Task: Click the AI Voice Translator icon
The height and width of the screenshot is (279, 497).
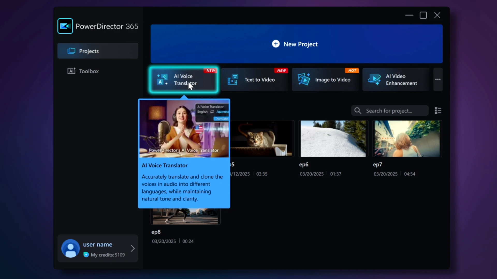Action: pos(162,80)
